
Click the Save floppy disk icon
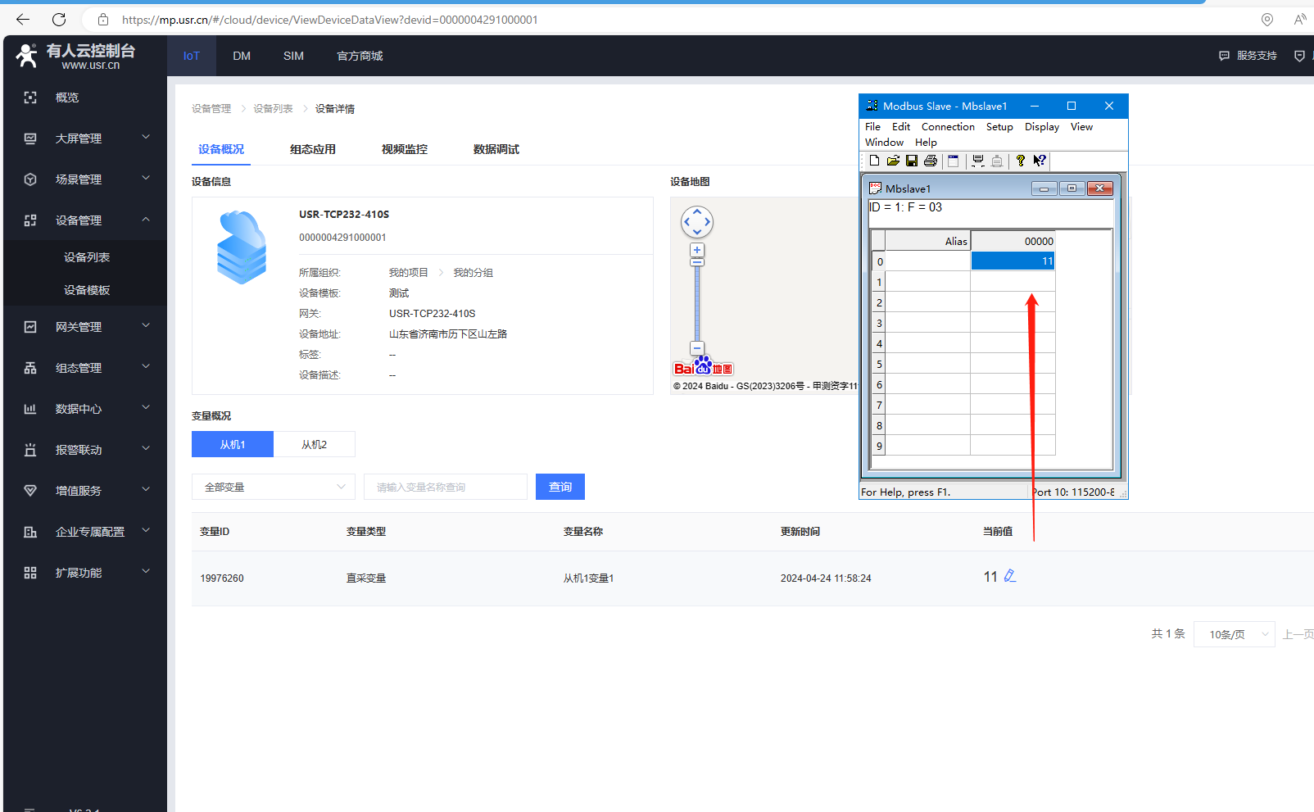click(912, 161)
